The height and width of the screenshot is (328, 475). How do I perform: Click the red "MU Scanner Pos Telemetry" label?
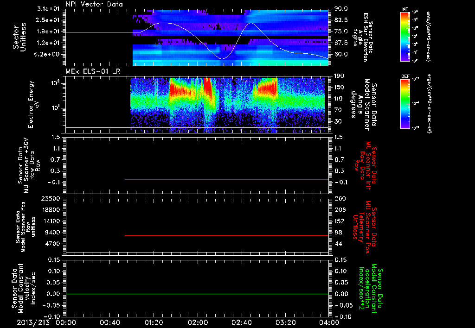(x=365, y=227)
